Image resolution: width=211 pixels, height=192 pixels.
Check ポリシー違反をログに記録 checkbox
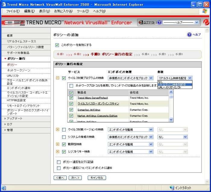coord(59,162)
